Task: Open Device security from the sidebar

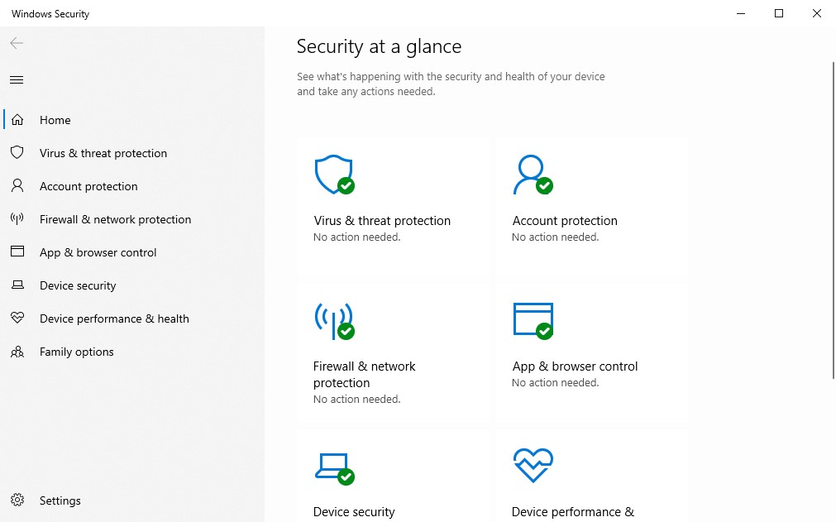Action: (x=78, y=285)
